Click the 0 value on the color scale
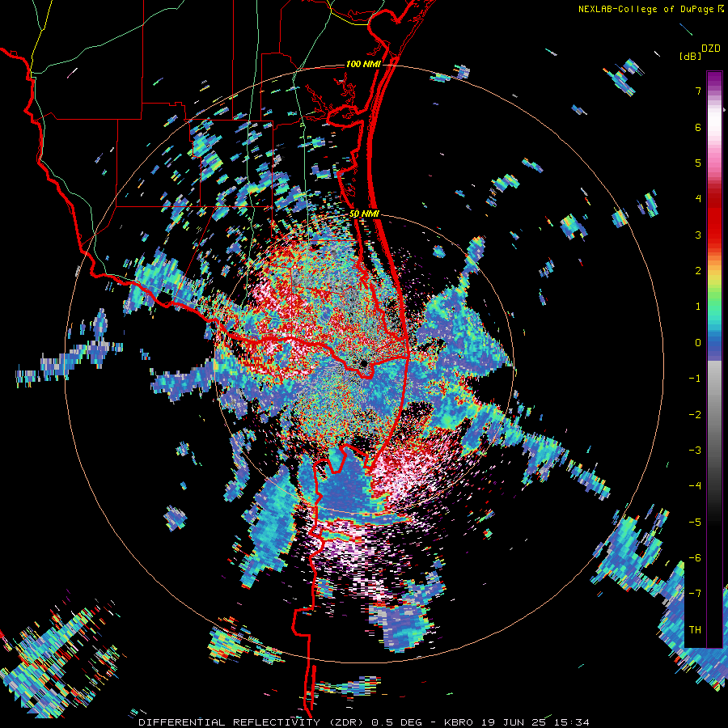This screenshot has height=728, width=728. point(698,343)
